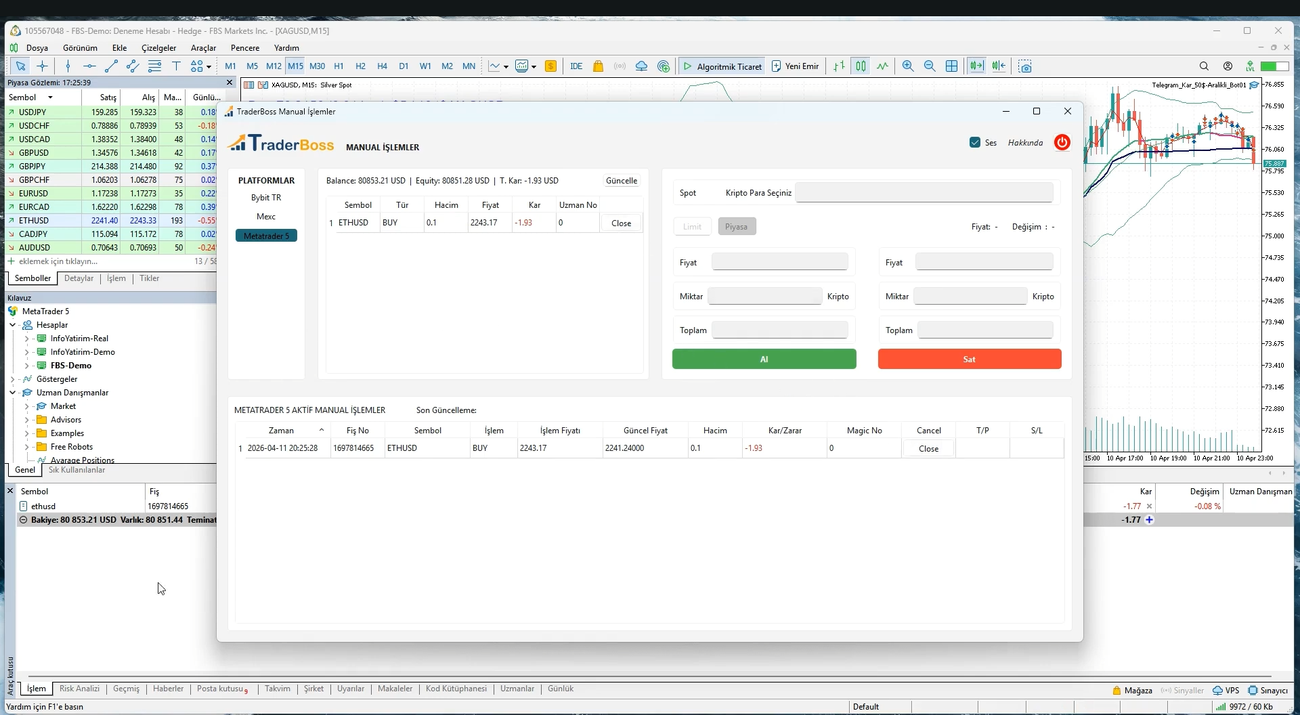Viewport: 1300px width, 715px height.
Task: Open the shapes objects dropdown
Action: tap(200, 66)
